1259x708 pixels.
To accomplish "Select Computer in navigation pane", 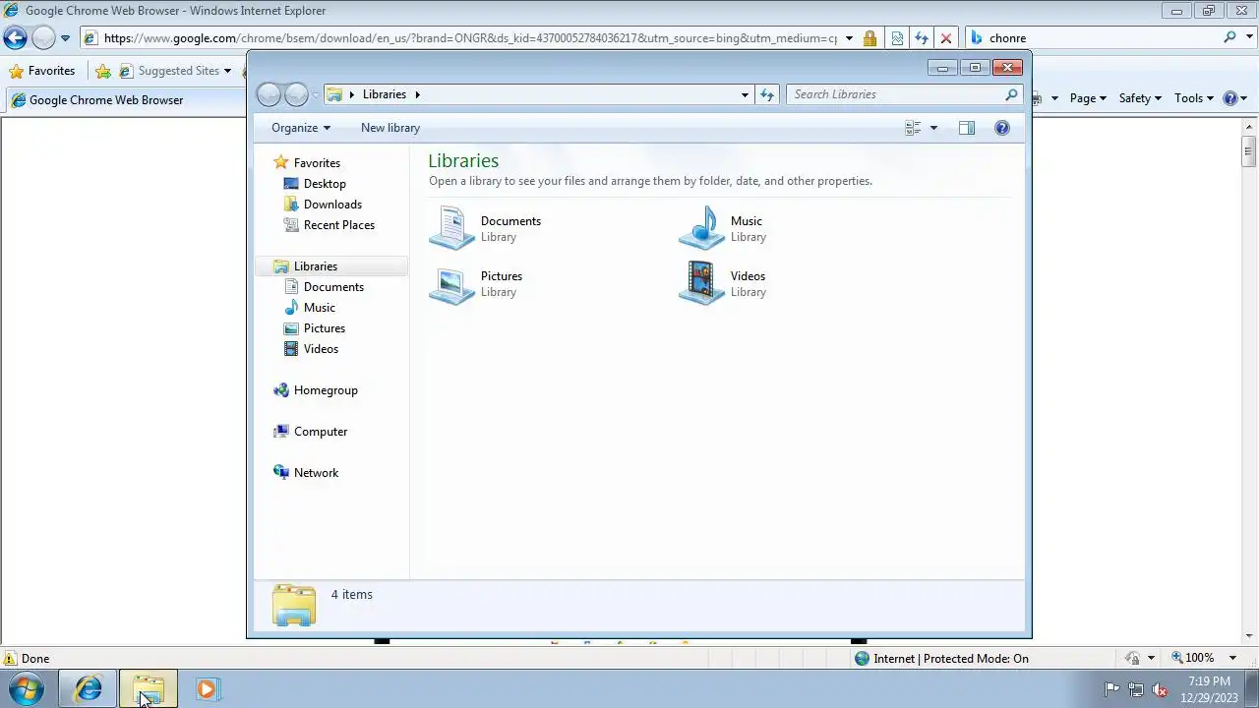I will pos(321,432).
